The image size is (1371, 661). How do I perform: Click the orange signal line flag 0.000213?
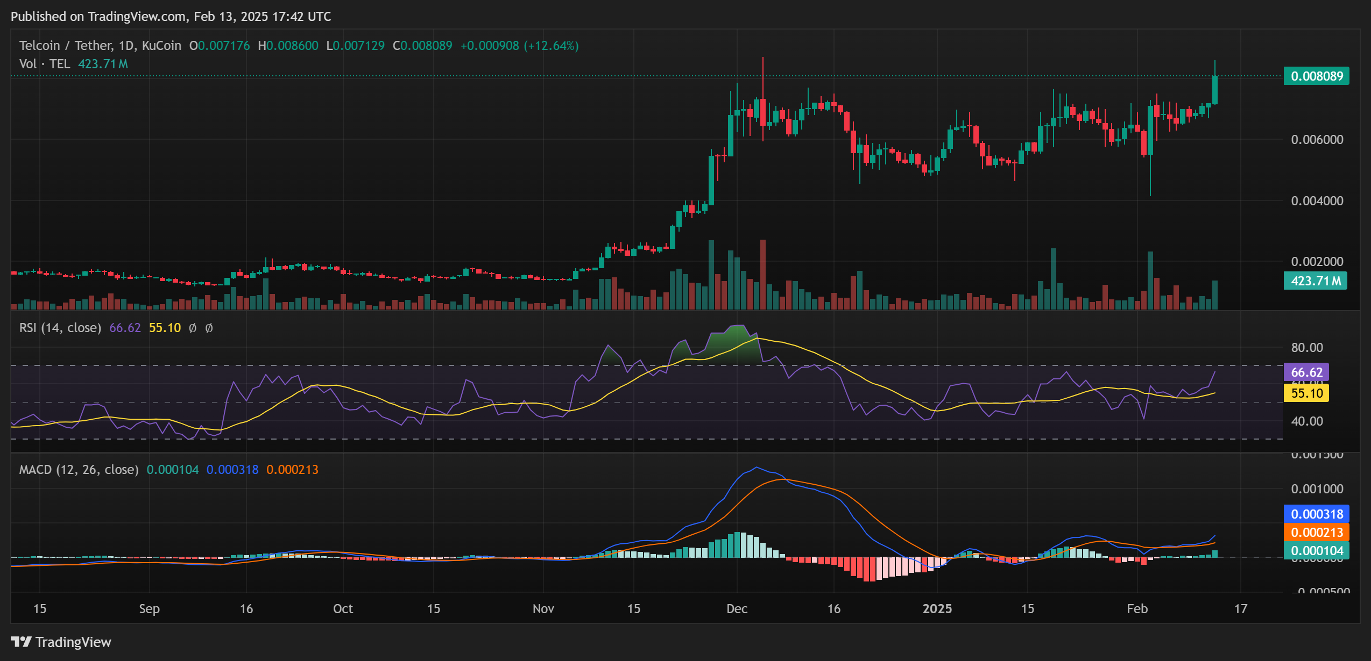click(1317, 533)
